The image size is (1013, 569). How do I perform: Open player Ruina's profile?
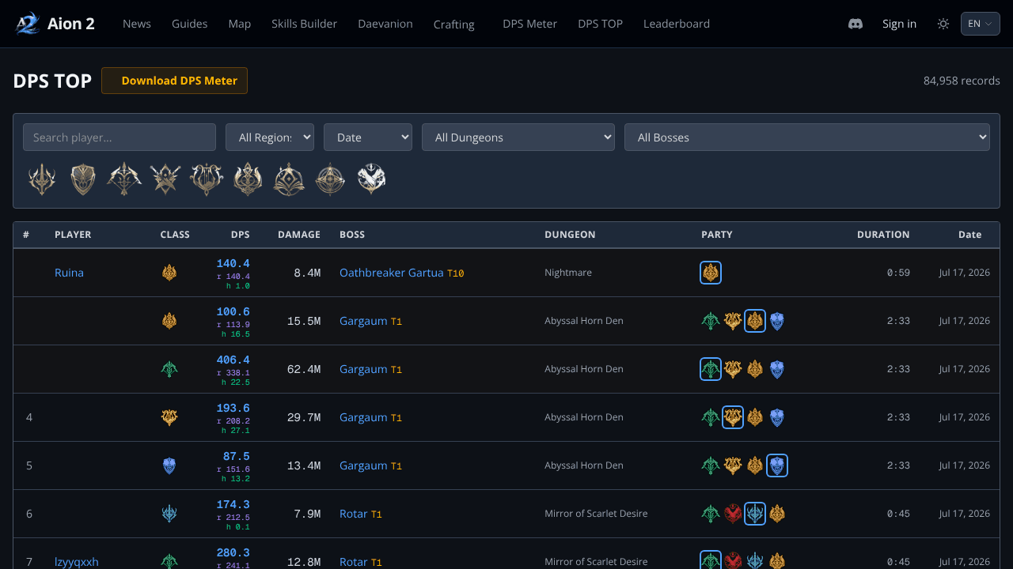(x=69, y=273)
